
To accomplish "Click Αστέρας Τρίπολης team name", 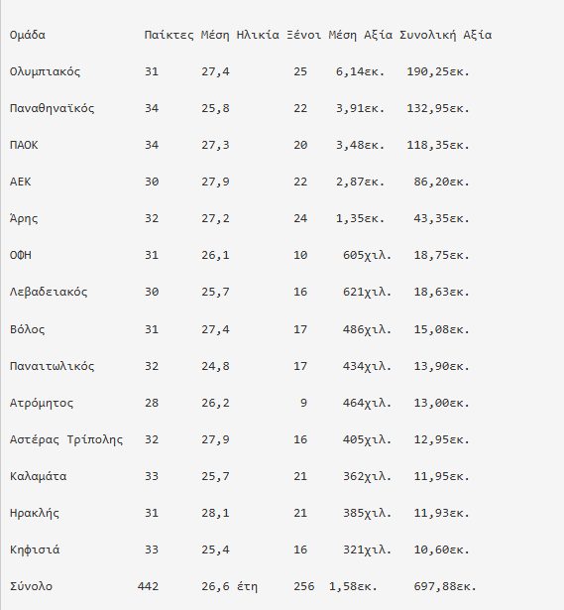I will [66, 439].
